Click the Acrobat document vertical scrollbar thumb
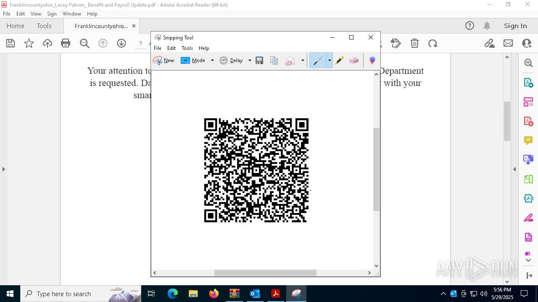Screen dimensions: 538x302 click(507, 121)
